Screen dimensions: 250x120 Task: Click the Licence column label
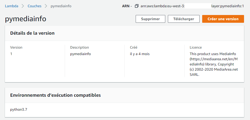pyautogui.click(x=196, y=48)
